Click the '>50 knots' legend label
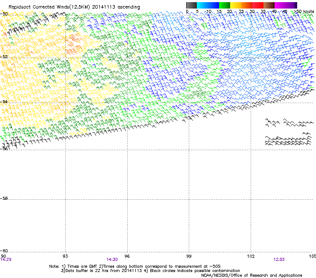The width and height of the screenshot is (316, 278). (x=304, y=11)
